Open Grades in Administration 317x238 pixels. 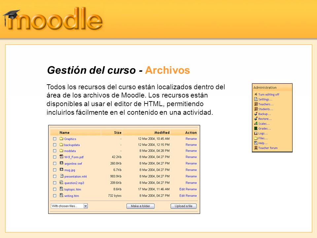(264, 129)
